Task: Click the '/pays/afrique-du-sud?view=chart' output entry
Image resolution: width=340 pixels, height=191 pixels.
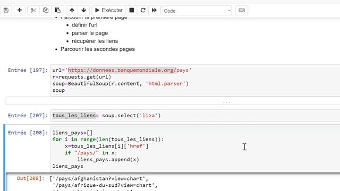Action: pos(105,185)
